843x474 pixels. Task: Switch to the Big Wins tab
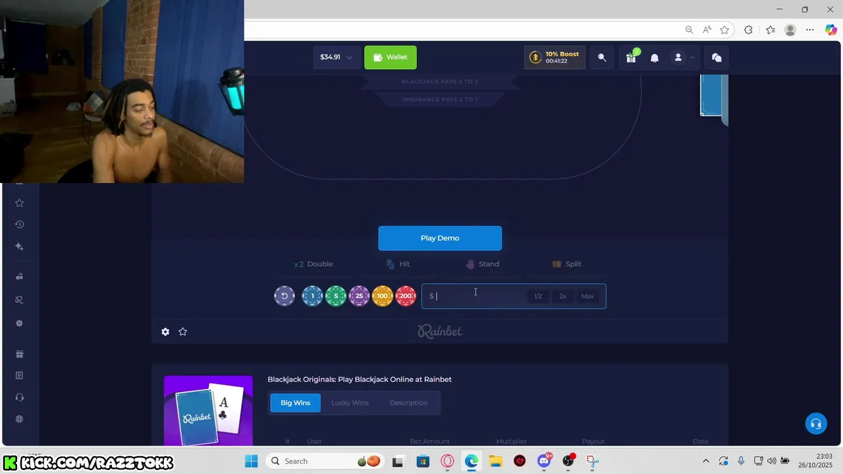point(295,403)
